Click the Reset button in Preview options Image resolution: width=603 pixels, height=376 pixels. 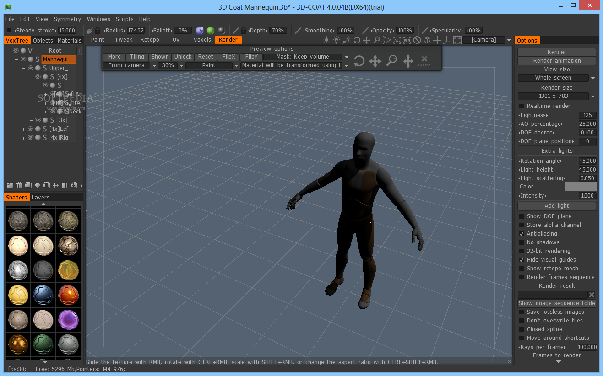206,57
